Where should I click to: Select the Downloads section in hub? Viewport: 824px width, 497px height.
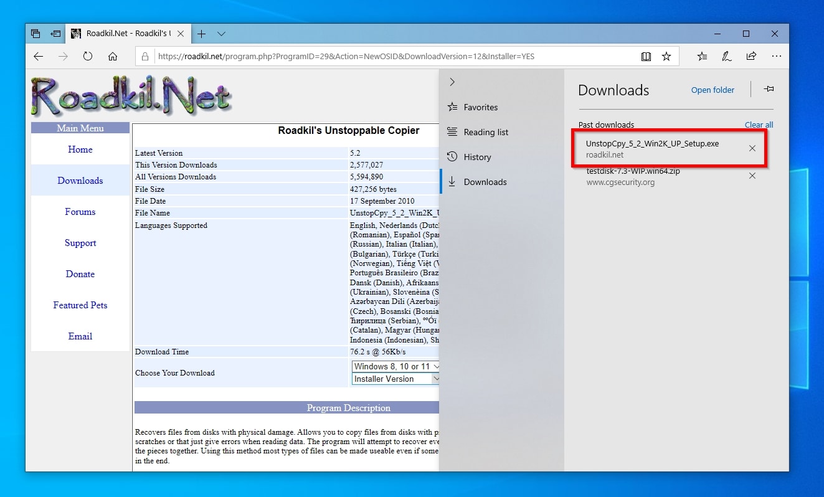tap(478, 182)
